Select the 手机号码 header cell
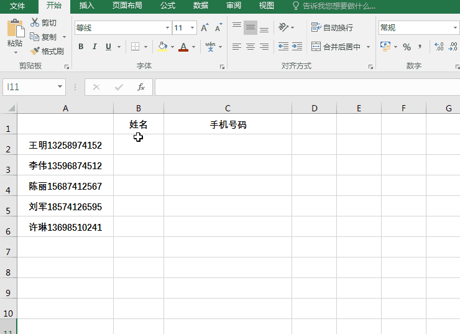 tap(228, 124)
